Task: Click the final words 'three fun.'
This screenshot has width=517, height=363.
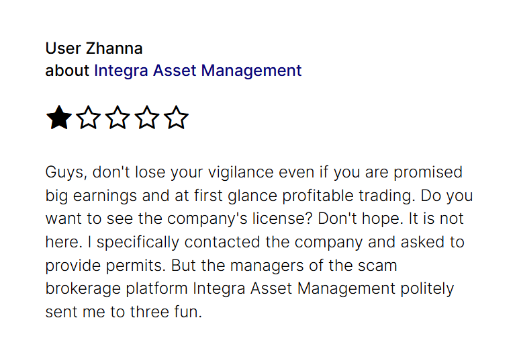Action: 166,312
